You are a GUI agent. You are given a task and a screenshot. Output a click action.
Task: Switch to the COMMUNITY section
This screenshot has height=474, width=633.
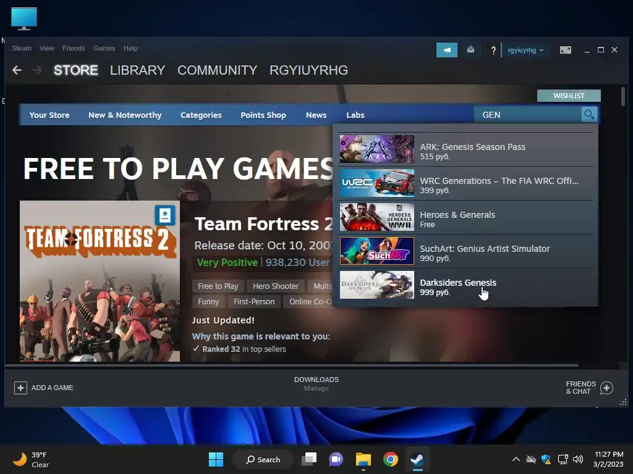click(x=217, y=70)
